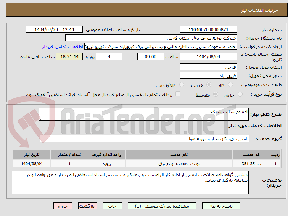
Task: Click the remaining days field showing 4
Action: pos(109,56)
